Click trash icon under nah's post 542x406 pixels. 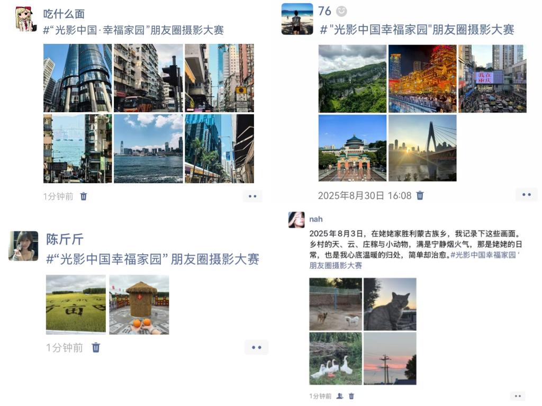tap(351, 396)
